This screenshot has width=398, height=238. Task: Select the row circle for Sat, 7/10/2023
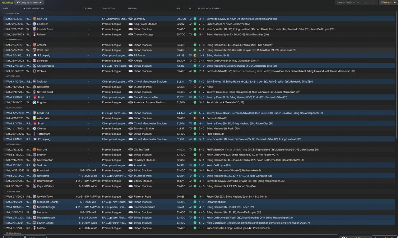click(4, 87)
